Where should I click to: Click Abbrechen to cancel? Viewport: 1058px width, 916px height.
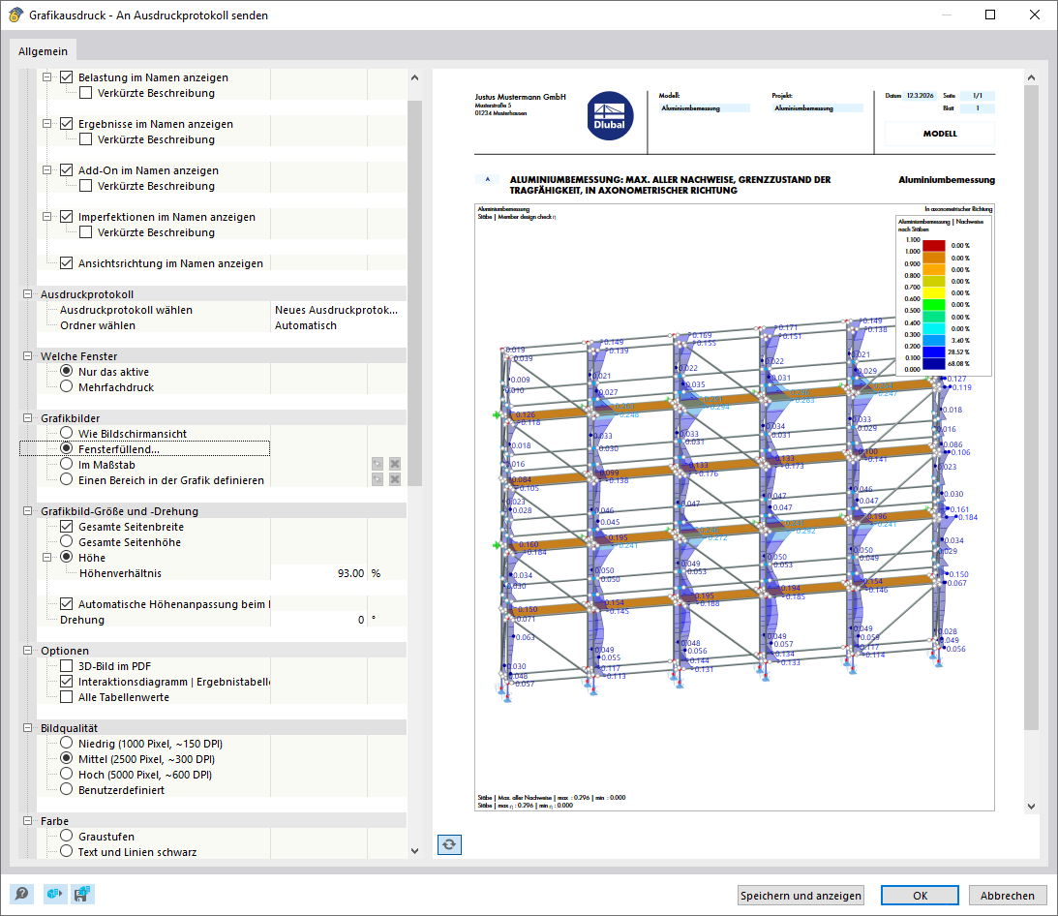[1008, 895]
